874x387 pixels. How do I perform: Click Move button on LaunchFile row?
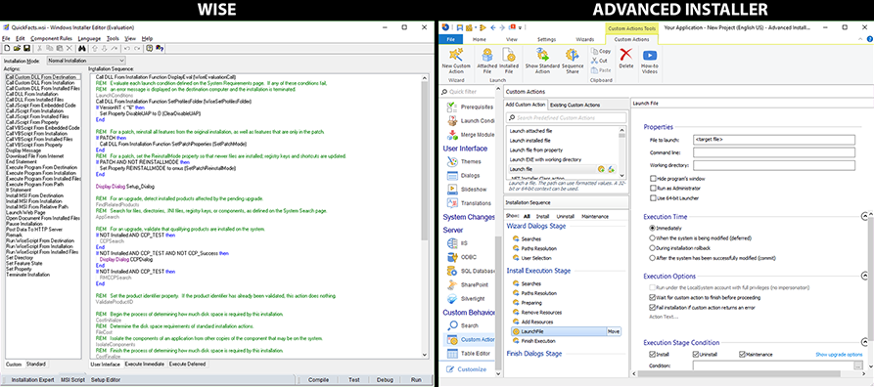pyautogui.click(x=613, y=331)
